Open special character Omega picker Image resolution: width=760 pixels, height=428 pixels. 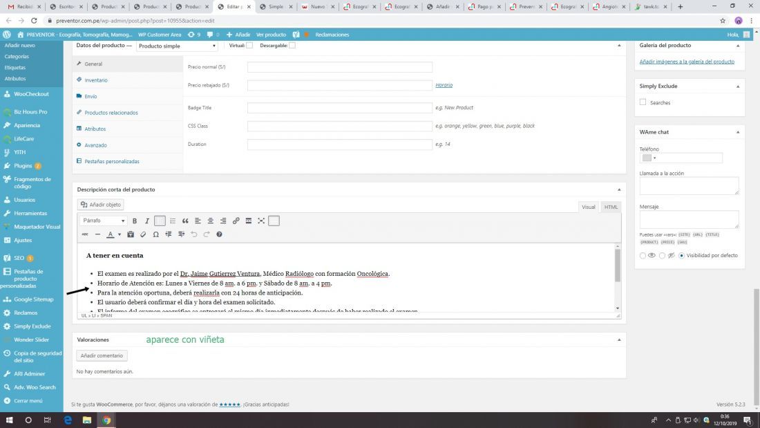tap(155, 234)
